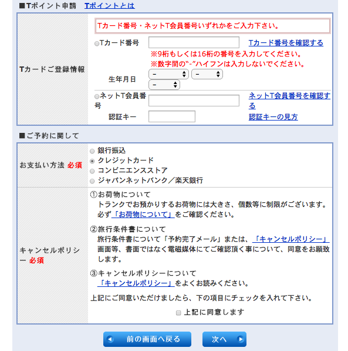Open the second 生年月日 dropdown on the first row
The width and height of the screenshot is (348, 351).
[x=207, y=74]
